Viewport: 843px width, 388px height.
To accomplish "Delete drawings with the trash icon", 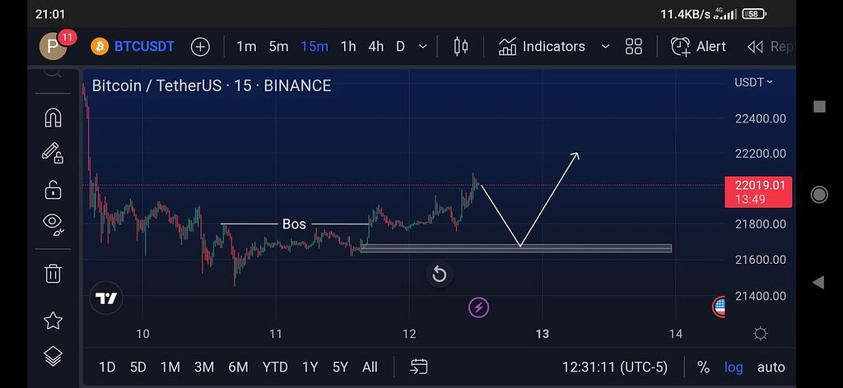I will pyautogui.click(x=53, y=273).
